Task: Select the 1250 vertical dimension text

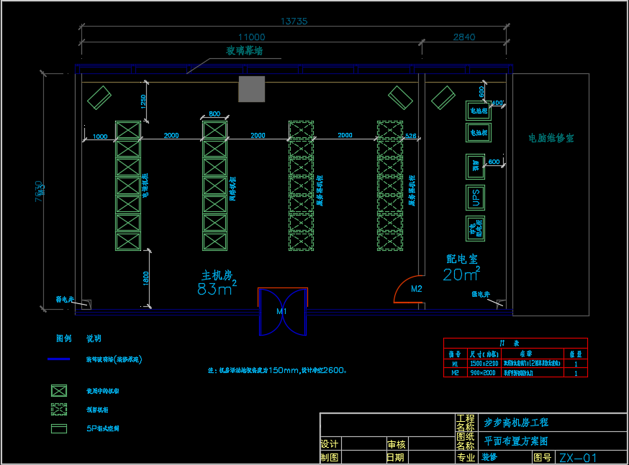Action: click(x=143, y=101)
